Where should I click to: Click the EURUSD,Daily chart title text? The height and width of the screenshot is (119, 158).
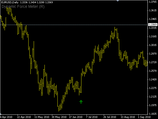(x=10, y=2)
